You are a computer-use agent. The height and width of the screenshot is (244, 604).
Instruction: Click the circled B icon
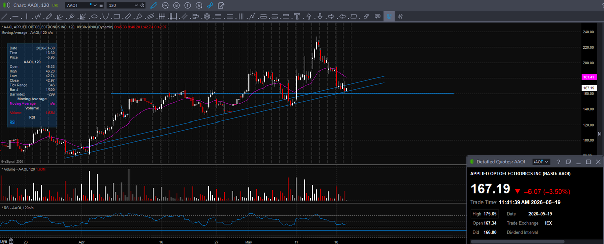click(x=177, y=5)
